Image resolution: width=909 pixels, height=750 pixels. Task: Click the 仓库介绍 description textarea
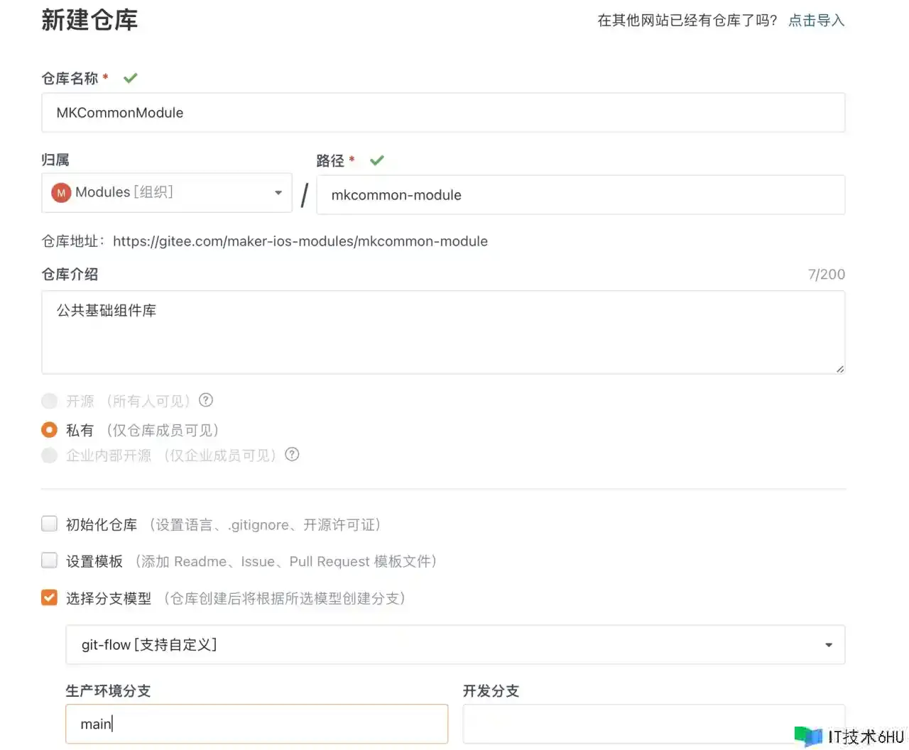coord(443,332)
